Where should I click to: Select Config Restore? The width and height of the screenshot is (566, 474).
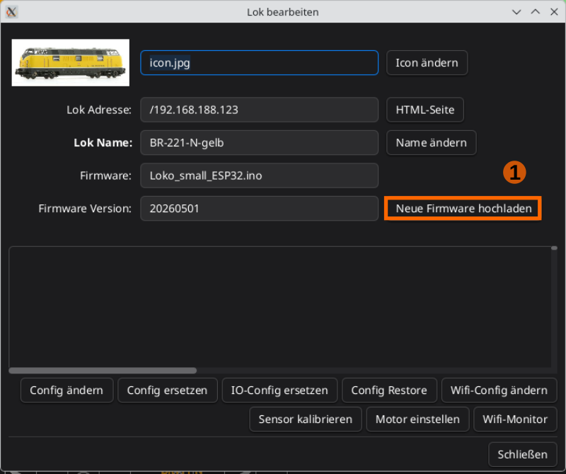click(389, 391)
